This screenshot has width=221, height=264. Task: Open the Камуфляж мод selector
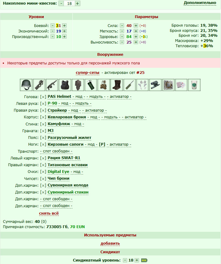(78, 124)
